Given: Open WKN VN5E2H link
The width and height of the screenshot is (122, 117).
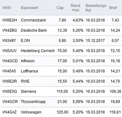Looking at the screenshot, I should pos(10,20).
